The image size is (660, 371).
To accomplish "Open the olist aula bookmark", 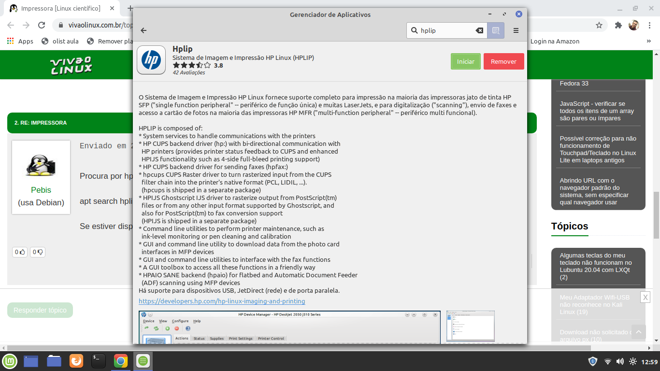I will pyautogui.click(x=60, y=41).
